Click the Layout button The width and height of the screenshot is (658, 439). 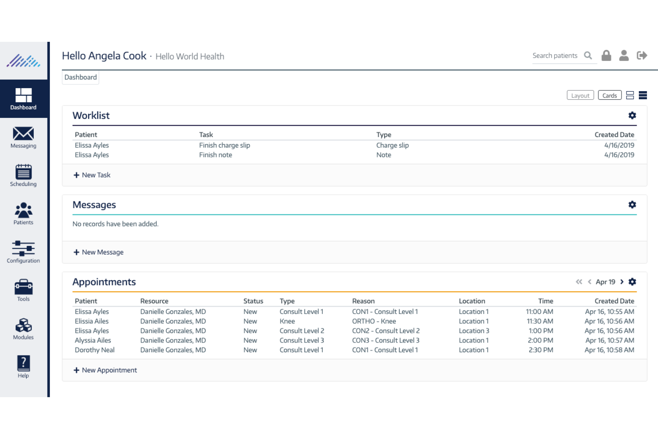point(580,95)
